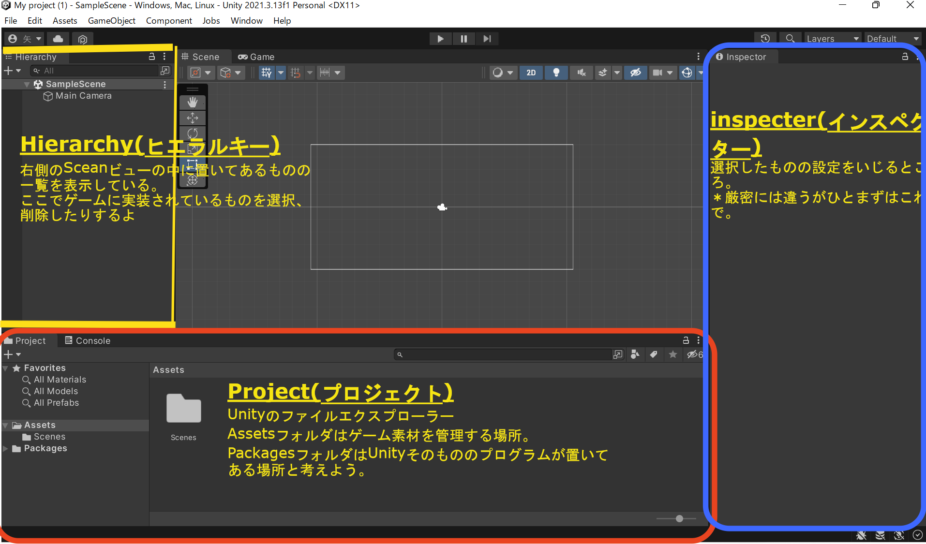Toggle hidden packages visibility in Project
This screenshot has height=544, width=926.
[x=695, y=354]
